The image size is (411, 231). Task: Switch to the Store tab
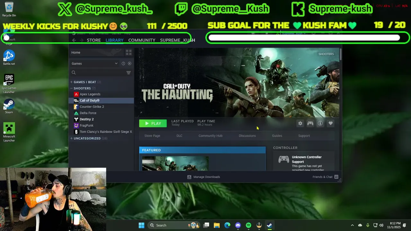pyautogui.click(x=94, y=40)
